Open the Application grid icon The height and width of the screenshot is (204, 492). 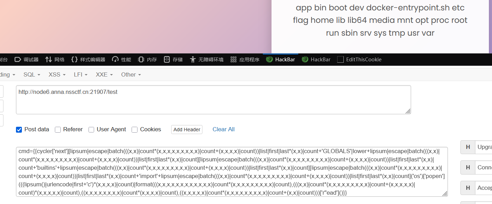point(233,60)
